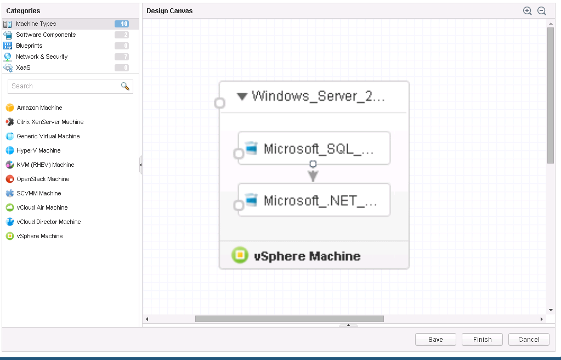Select the Amazon Machine label
561x360 pixels.
(39, 108)
